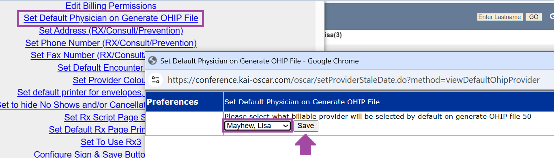This screenshot has width=554, height=158.
Task: Open Set default printer for envelopes link
Action: [81, 93]
